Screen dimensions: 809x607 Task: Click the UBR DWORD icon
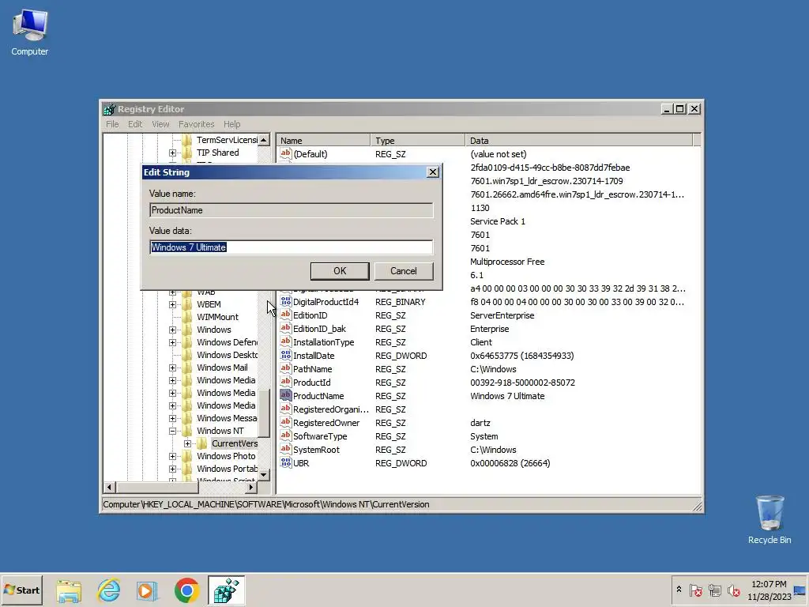coord(285,462)
